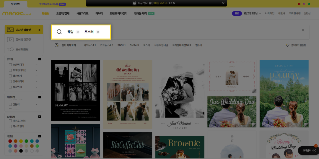
Task: Click the arrow on 디자인 템플릿
Action: pos(39,30)
